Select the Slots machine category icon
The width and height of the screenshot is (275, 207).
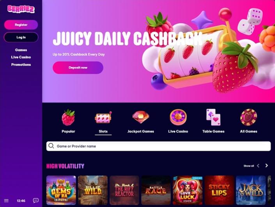[103, 117]
